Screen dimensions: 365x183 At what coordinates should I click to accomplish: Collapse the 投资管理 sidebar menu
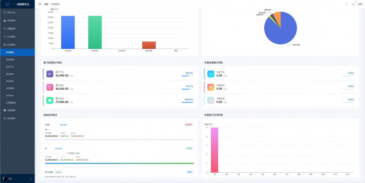click(x=17, y=45)
